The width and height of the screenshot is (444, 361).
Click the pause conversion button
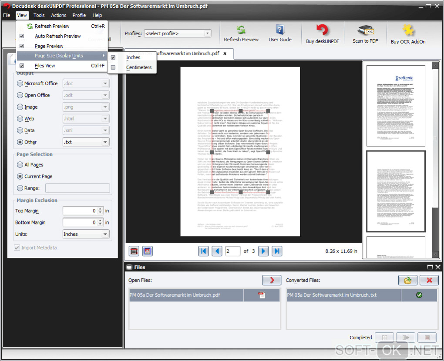click(384, 338)
